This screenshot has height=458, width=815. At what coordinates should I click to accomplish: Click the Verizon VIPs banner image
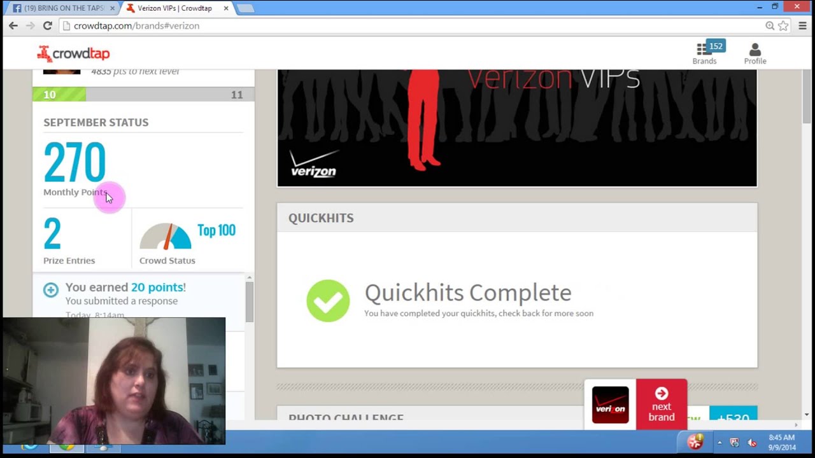[517, 128]
